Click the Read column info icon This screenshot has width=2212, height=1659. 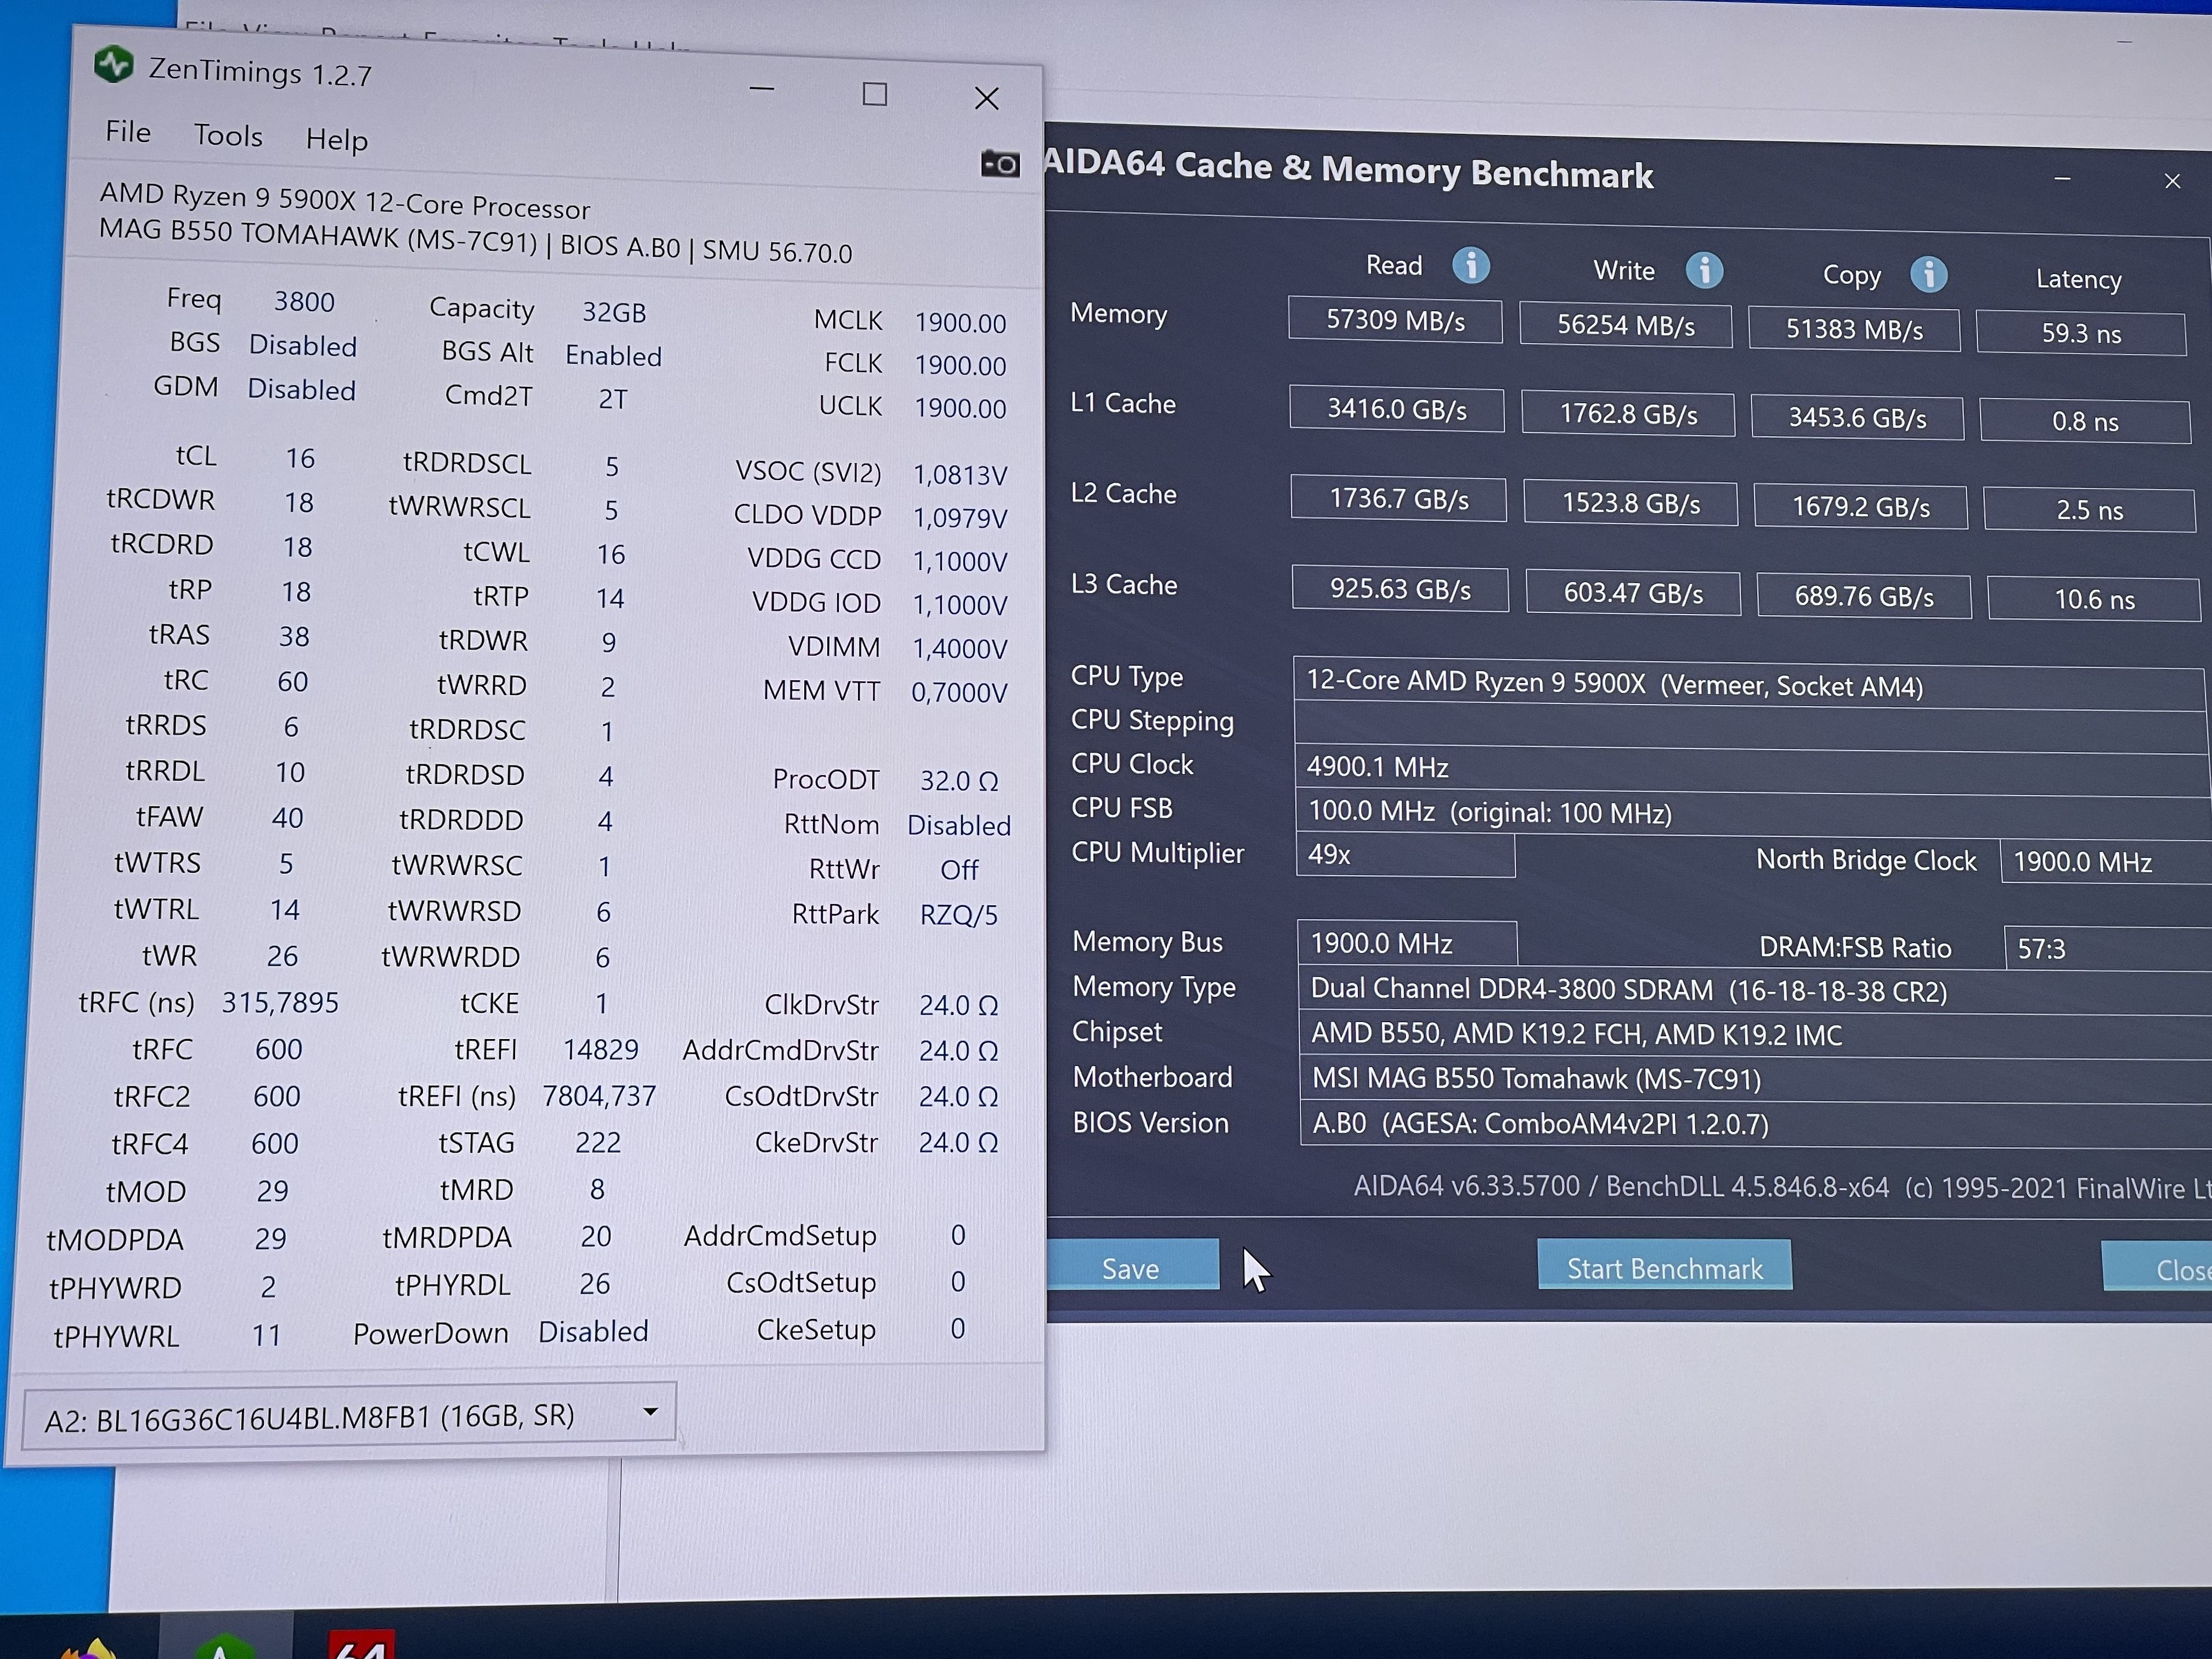(1470, 266)
